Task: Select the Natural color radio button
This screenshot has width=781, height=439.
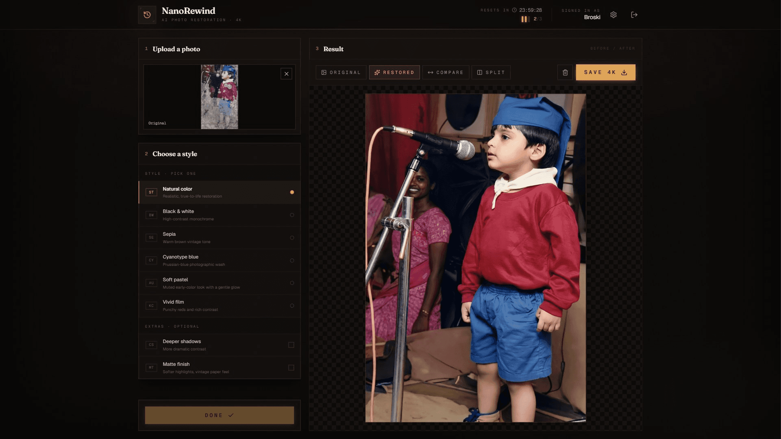Action: [292, 192]
